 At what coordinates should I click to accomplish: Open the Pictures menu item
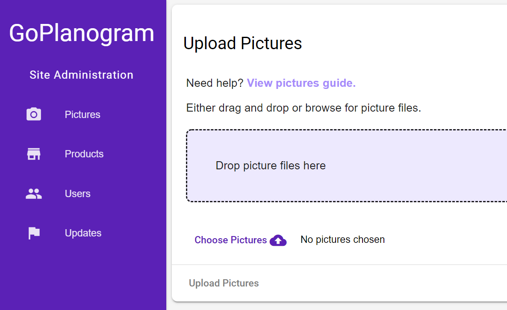pyautogui.click(x=83, y=115)
